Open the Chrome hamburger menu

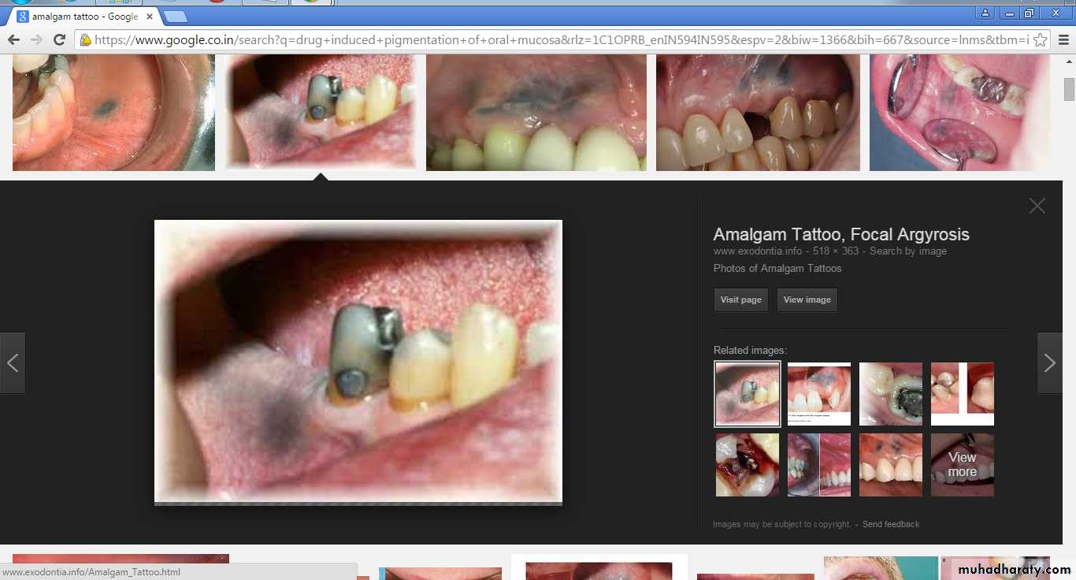click(1063, 39)
